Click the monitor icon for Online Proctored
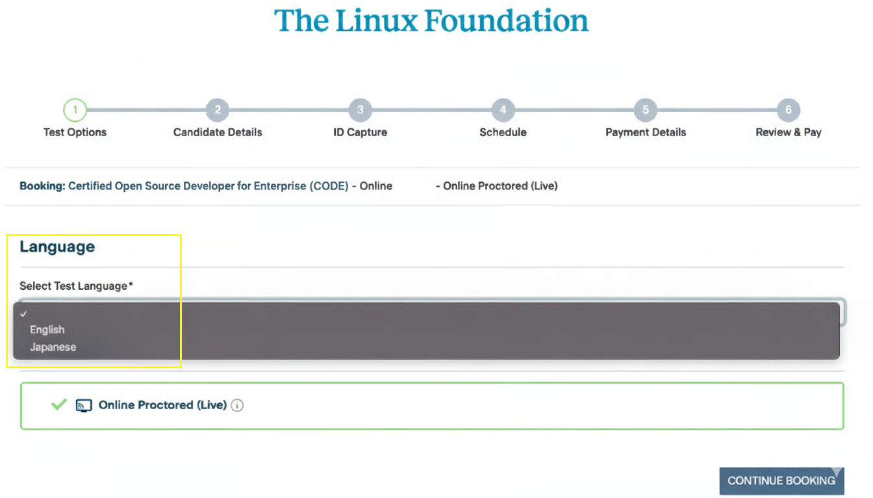Screen dimensions: 873x498 pos(84,406)
